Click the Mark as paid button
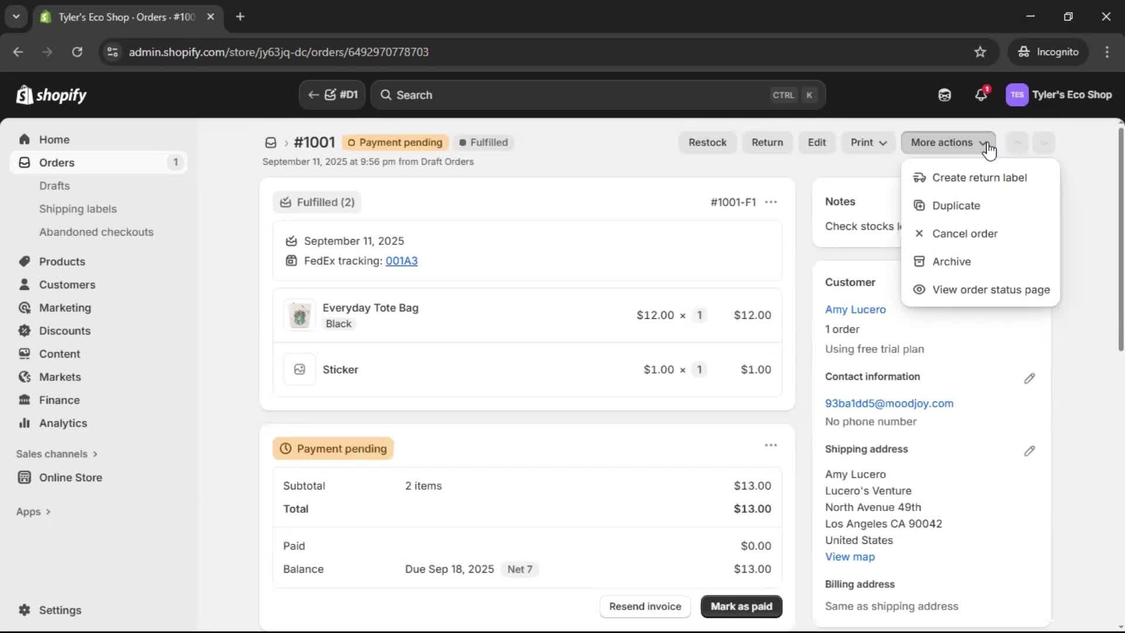1125x633 pixels. coord(741,606)
